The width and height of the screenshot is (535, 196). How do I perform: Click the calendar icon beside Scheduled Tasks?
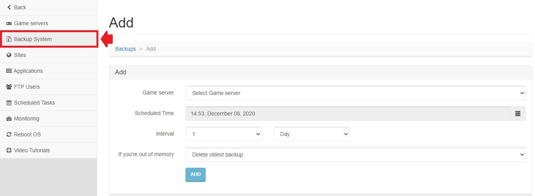tap(9, 103)
